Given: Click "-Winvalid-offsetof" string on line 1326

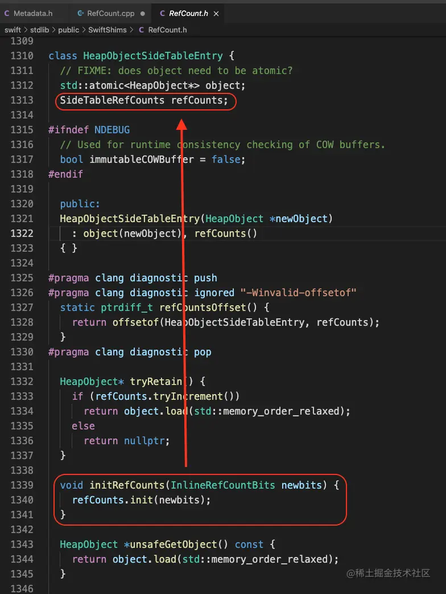Looking at the screenshot, I should point(298,293).
